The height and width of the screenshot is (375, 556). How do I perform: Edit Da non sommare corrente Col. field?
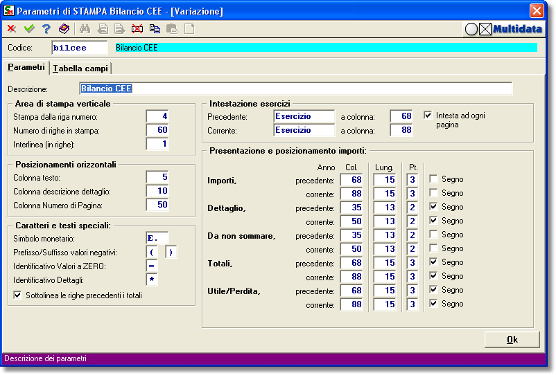click(351, 248)
